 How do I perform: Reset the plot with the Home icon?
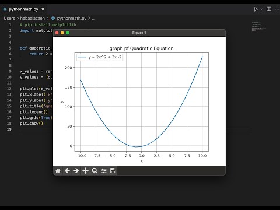[x=58, y=171]
